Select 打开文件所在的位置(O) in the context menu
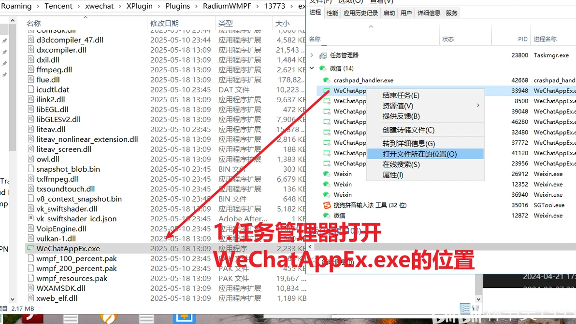Viewport: 576px width, 324px height. pyautogui.click(x=425, y=154)
